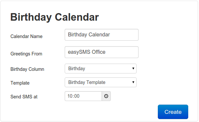Click the Greetings From label

(x=26, y=54)
